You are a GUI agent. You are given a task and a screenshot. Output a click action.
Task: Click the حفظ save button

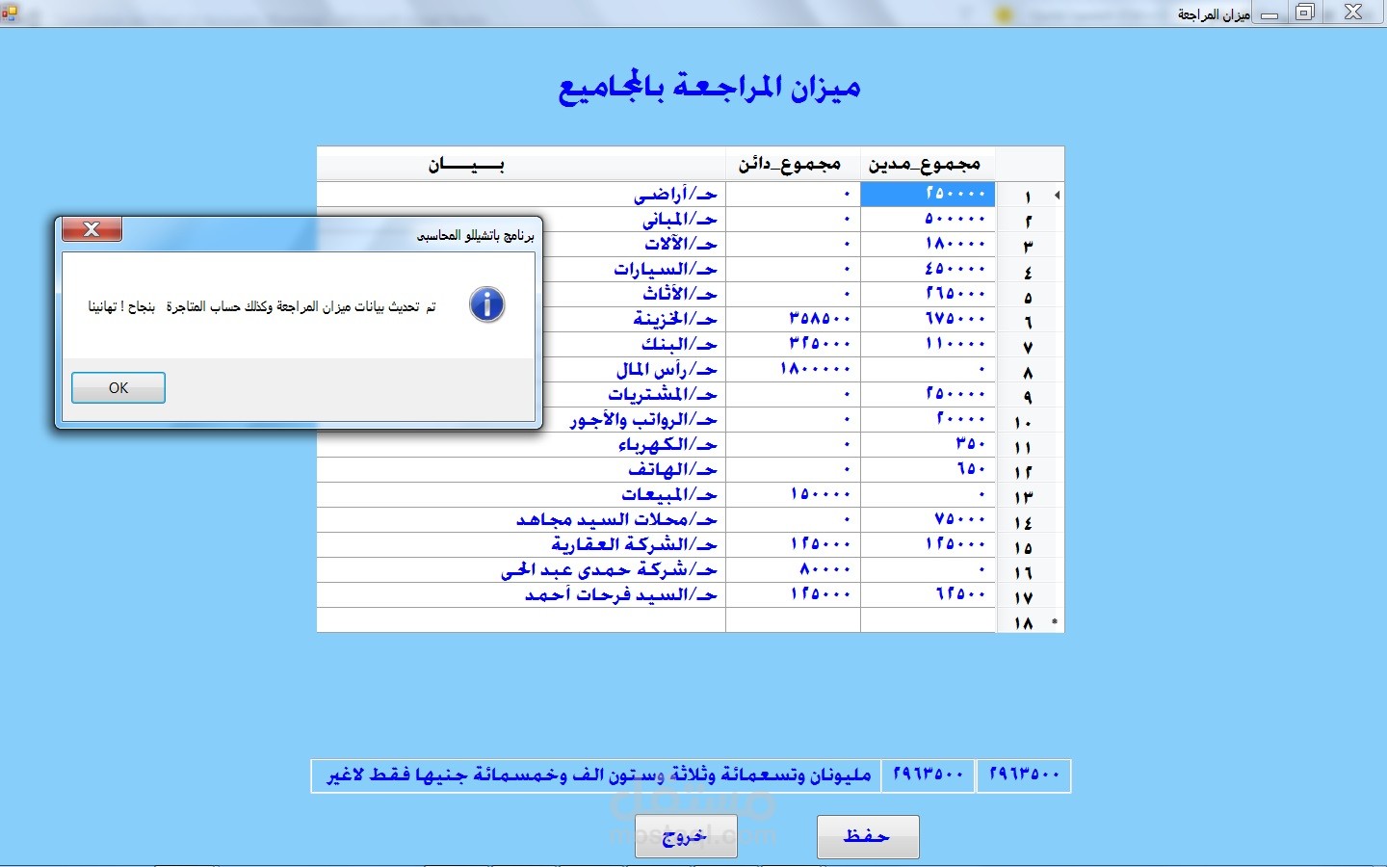pos(868,836)
